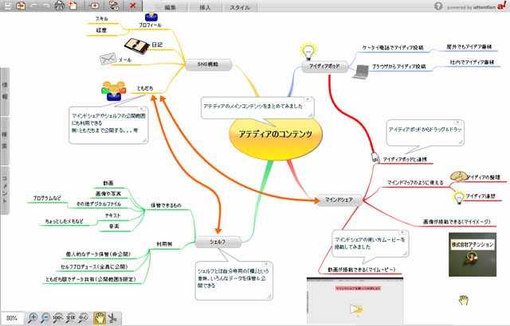Zoom in with magnifier plus icon
Screen dimensions: 510x326
pyautogui.click(x=33, y=317)
